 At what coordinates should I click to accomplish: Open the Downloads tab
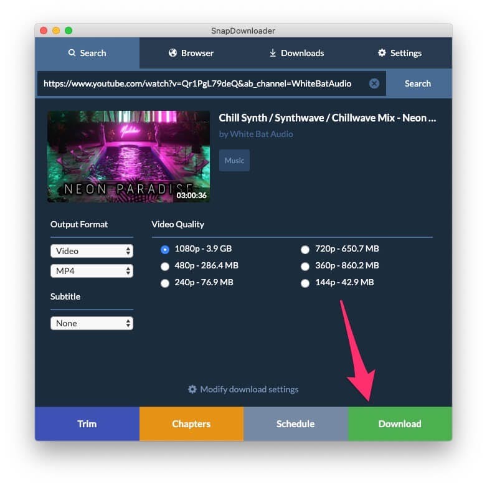click(296, 53)
